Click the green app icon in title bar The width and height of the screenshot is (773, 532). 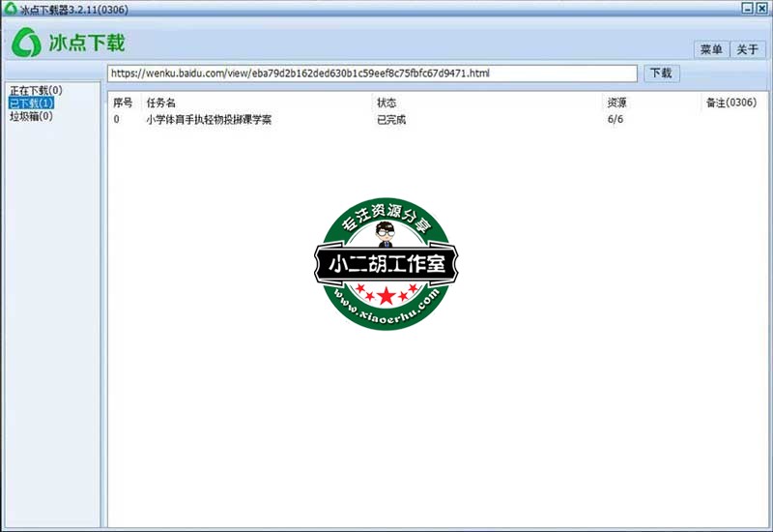pos(10,8)
